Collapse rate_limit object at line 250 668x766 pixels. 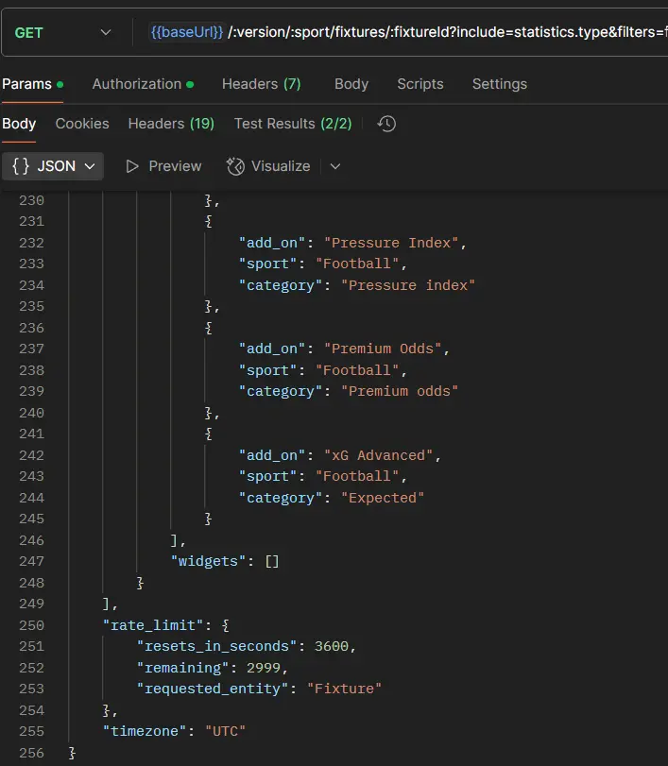coord(225,625)
